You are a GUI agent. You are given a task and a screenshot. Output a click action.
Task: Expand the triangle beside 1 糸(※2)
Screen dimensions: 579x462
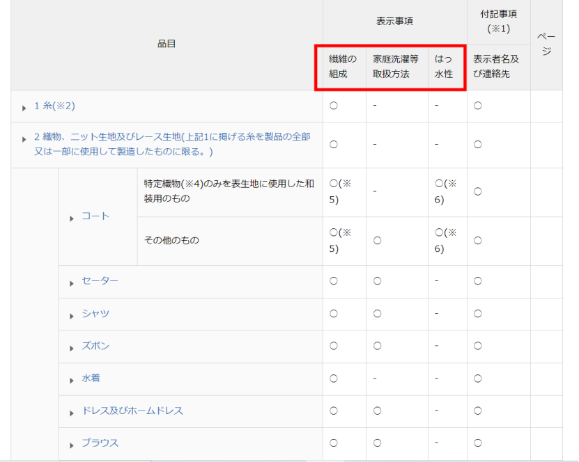[x=24, y=108]
